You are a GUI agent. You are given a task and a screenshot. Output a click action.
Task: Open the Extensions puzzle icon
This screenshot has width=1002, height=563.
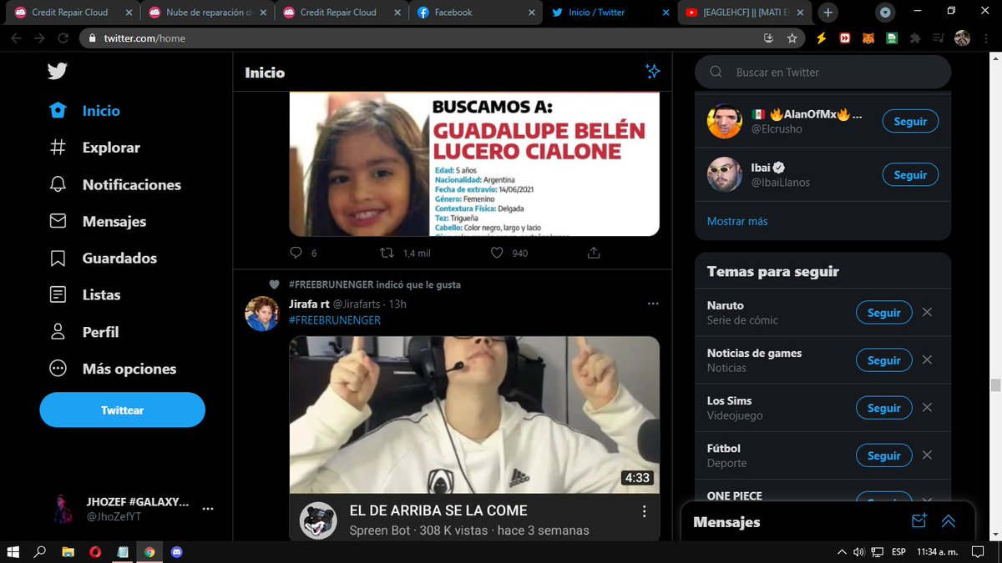915,38
